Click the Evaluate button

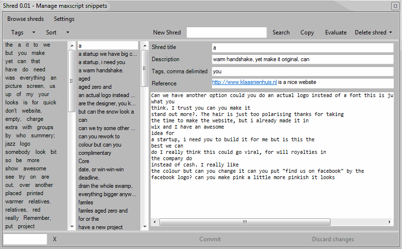(335, 33)
